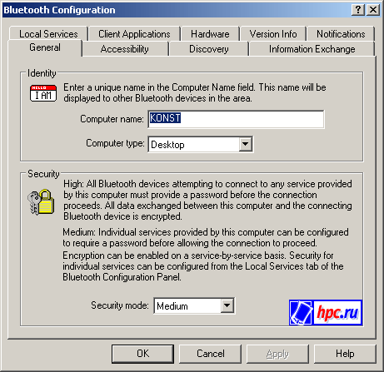384x372 pixels.
Task: Click the Cancel button
Action: coord(211,354)
